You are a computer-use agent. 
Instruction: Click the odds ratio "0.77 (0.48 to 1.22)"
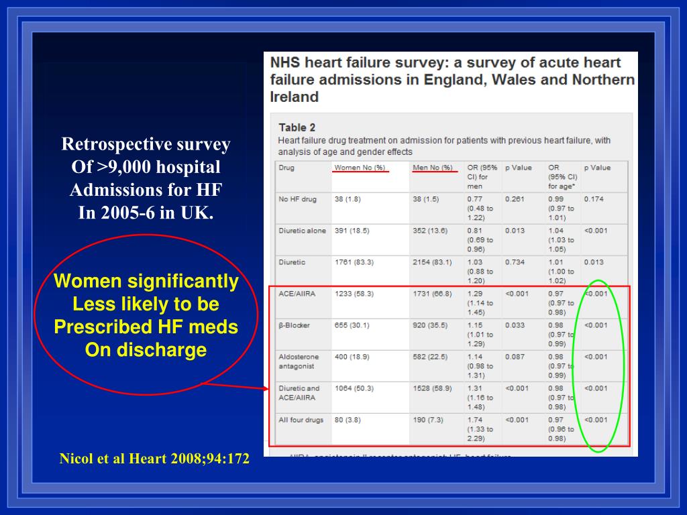(x=480, y=209)
